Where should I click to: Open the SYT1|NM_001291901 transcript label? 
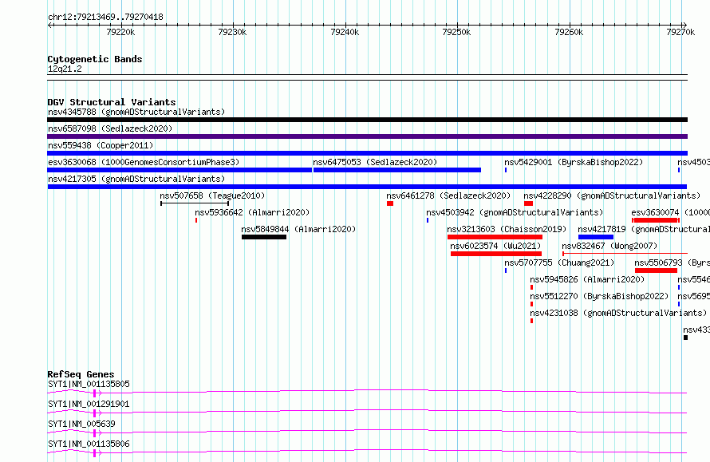[89, 404]
